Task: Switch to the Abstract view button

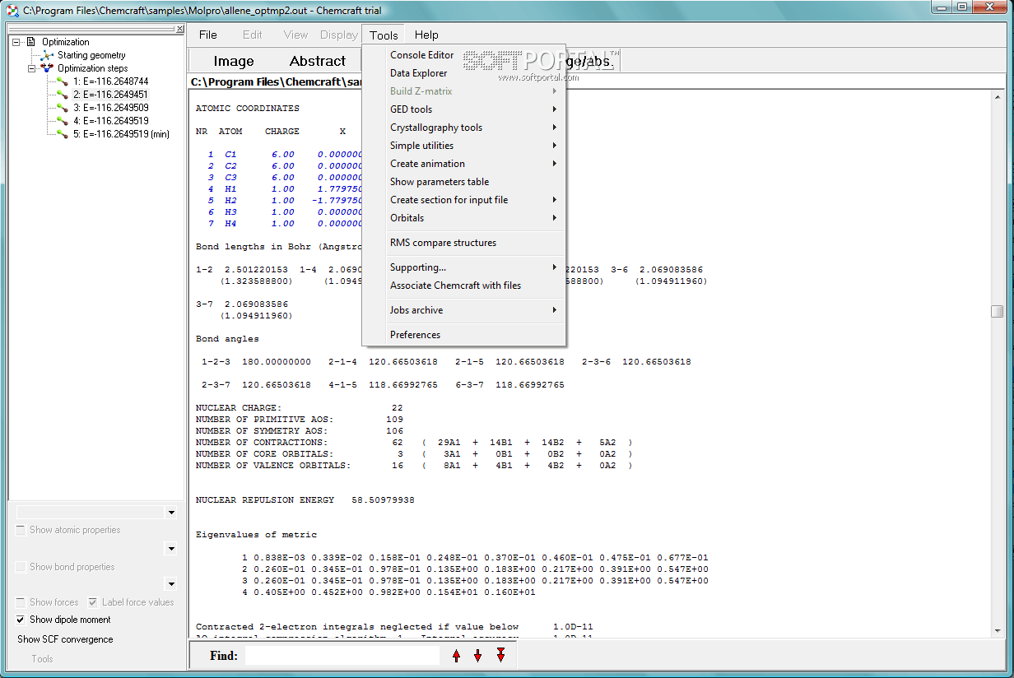Action: tap(317, 61)
